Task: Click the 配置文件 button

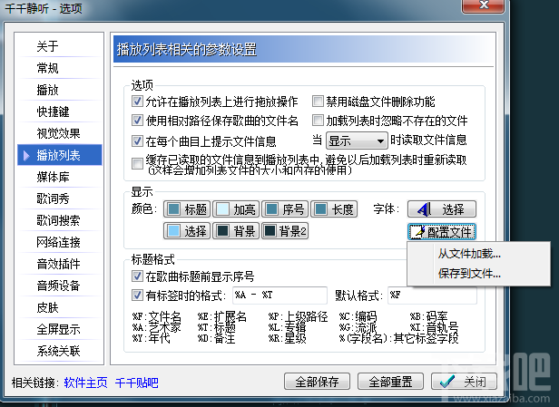Action: click(x=442, y=232)
